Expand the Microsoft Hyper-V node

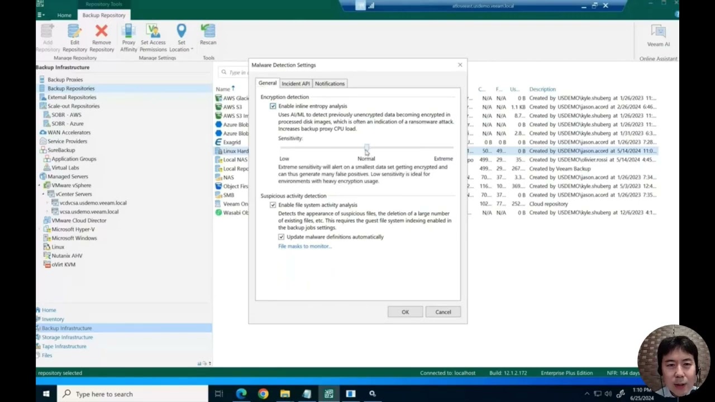click(40, 229)
